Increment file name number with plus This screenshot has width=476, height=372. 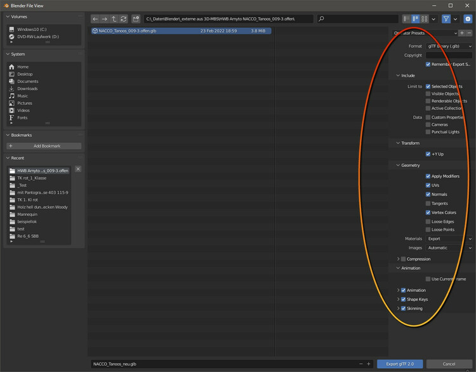tap(369, 364)
